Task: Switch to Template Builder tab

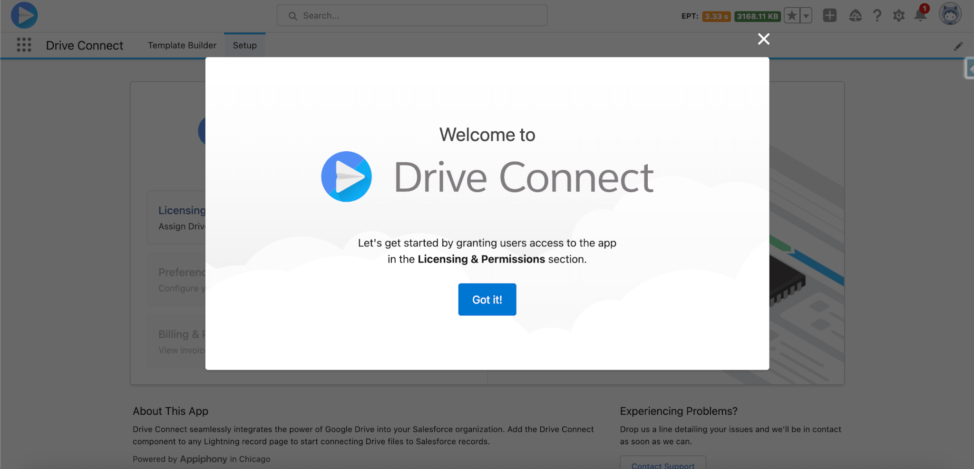Action: [x=182, y=45]
